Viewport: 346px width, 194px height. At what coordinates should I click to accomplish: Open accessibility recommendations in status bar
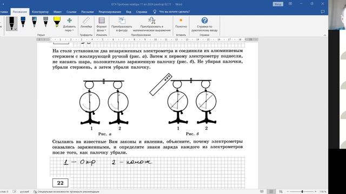point(66,192)
